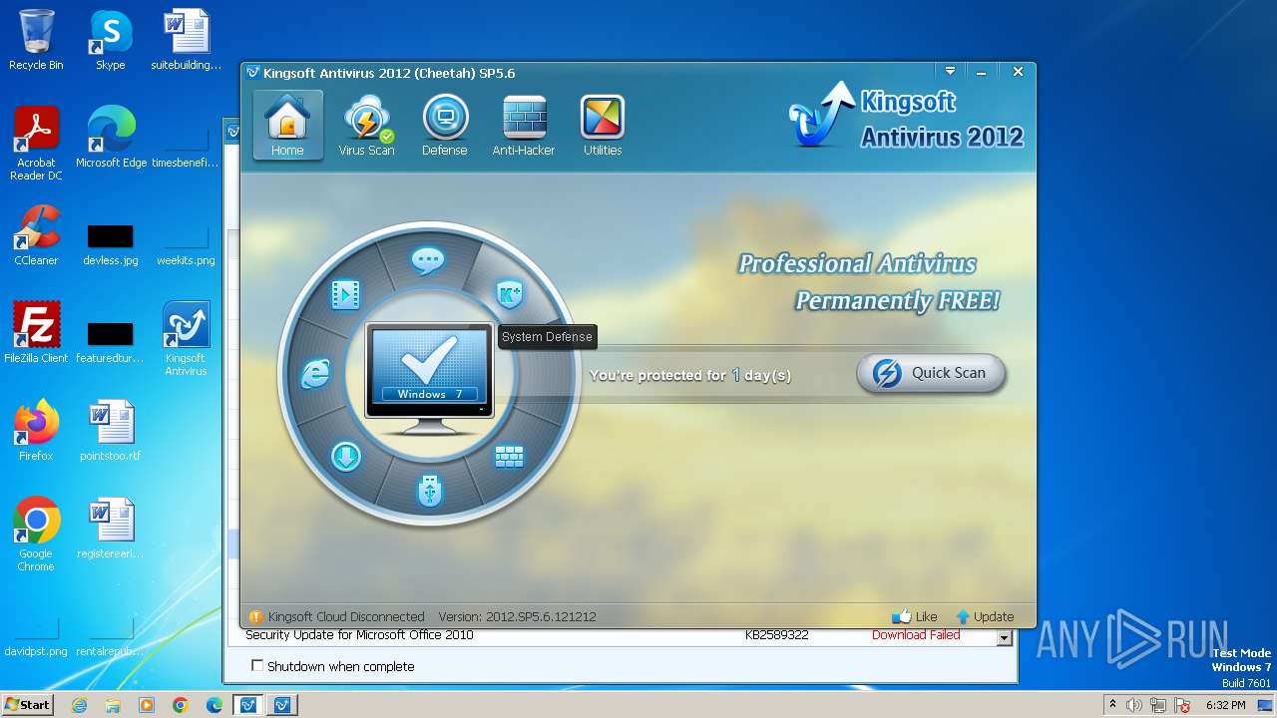Open the Defense tab

click(445, 126)
